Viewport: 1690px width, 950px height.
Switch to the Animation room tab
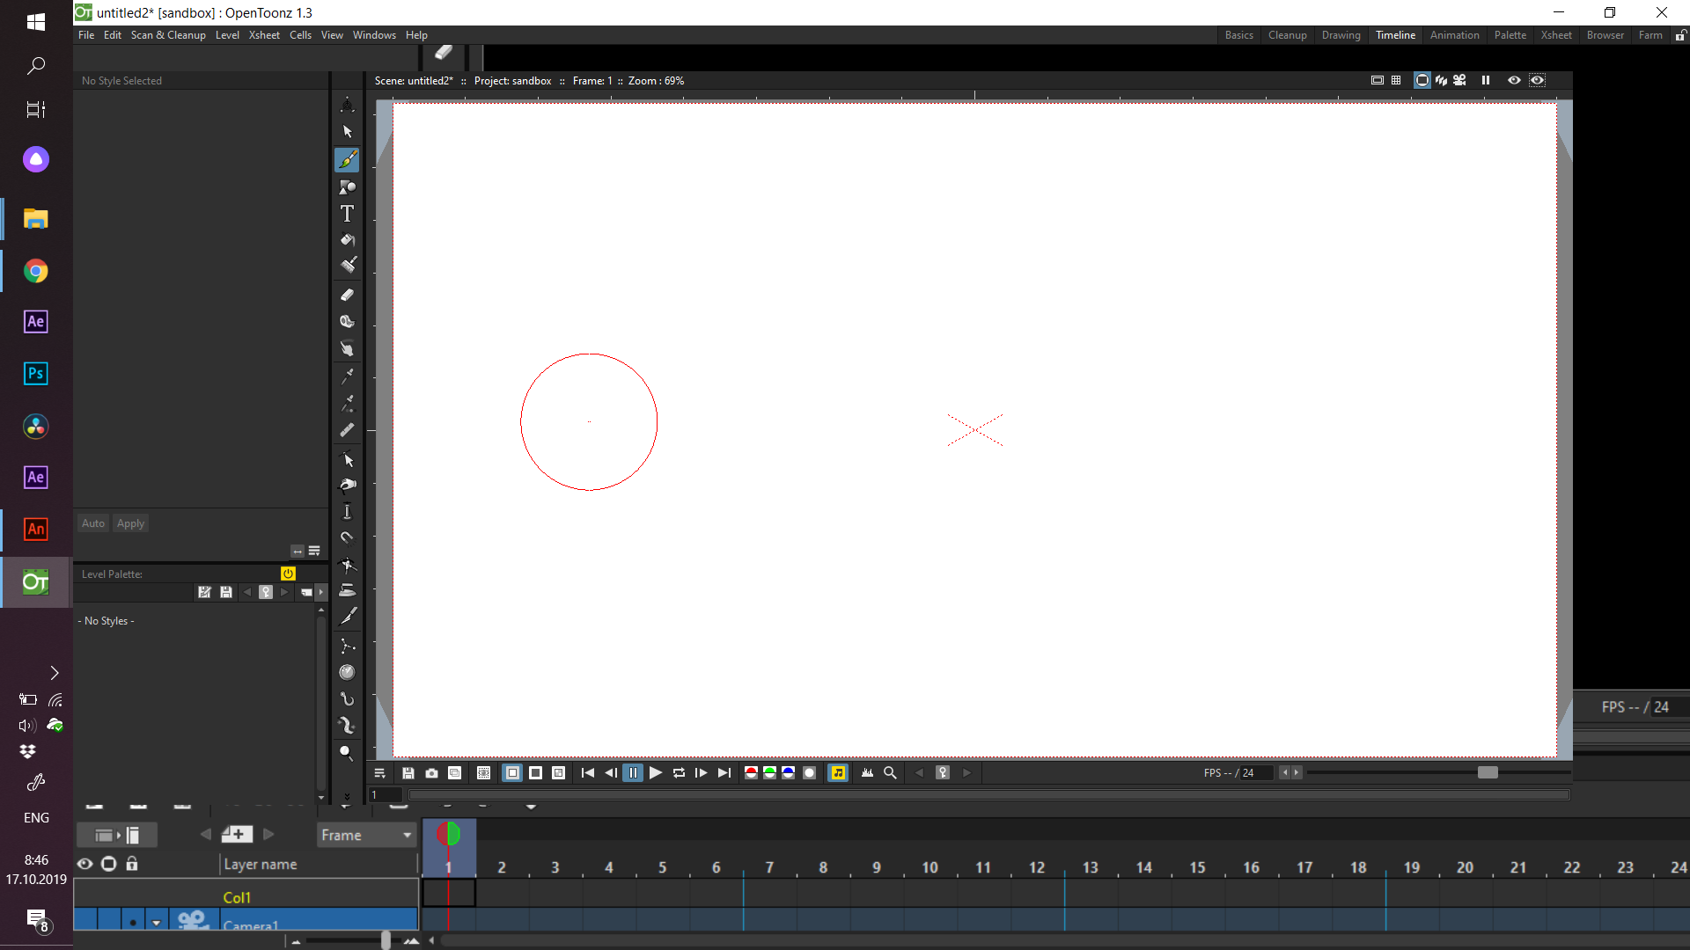[x=1454, y=34]
